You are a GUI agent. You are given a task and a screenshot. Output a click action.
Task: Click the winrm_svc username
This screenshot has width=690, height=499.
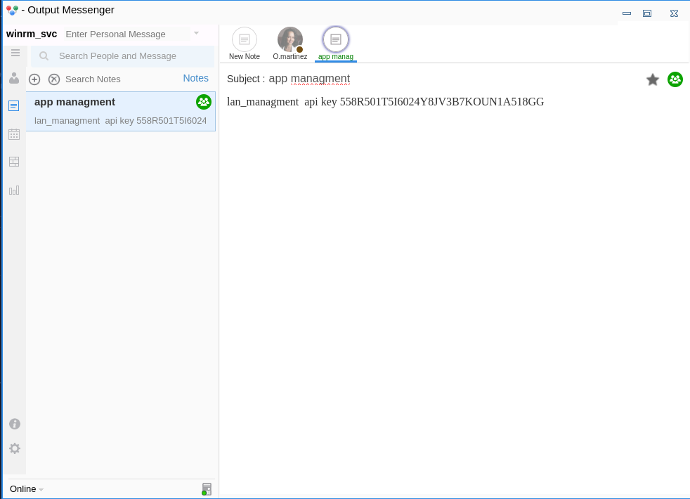tap(32, 34)
